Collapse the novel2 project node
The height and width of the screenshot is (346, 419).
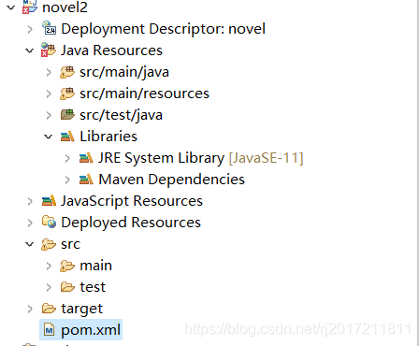11,7
